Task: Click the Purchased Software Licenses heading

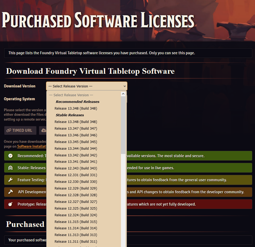Action: pos(98,20)
